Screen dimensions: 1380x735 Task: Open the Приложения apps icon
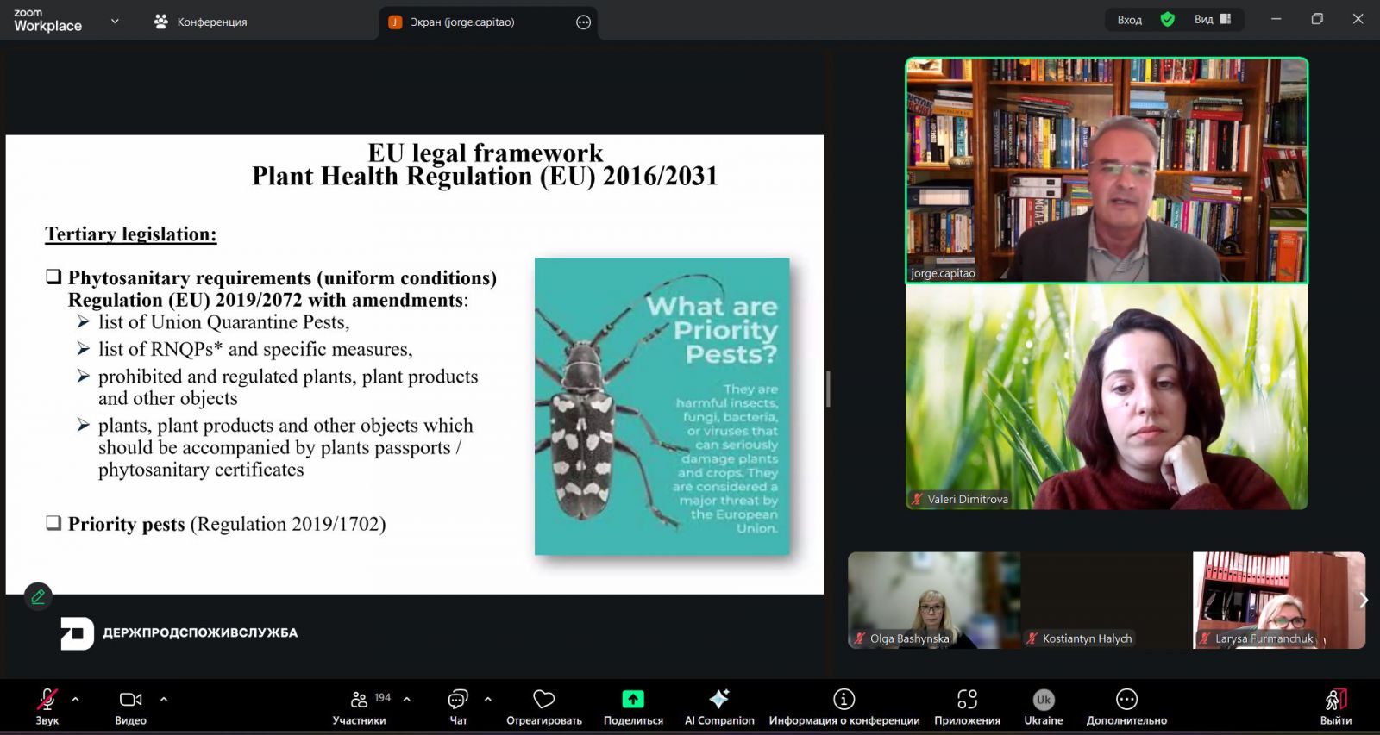(967, 699)
